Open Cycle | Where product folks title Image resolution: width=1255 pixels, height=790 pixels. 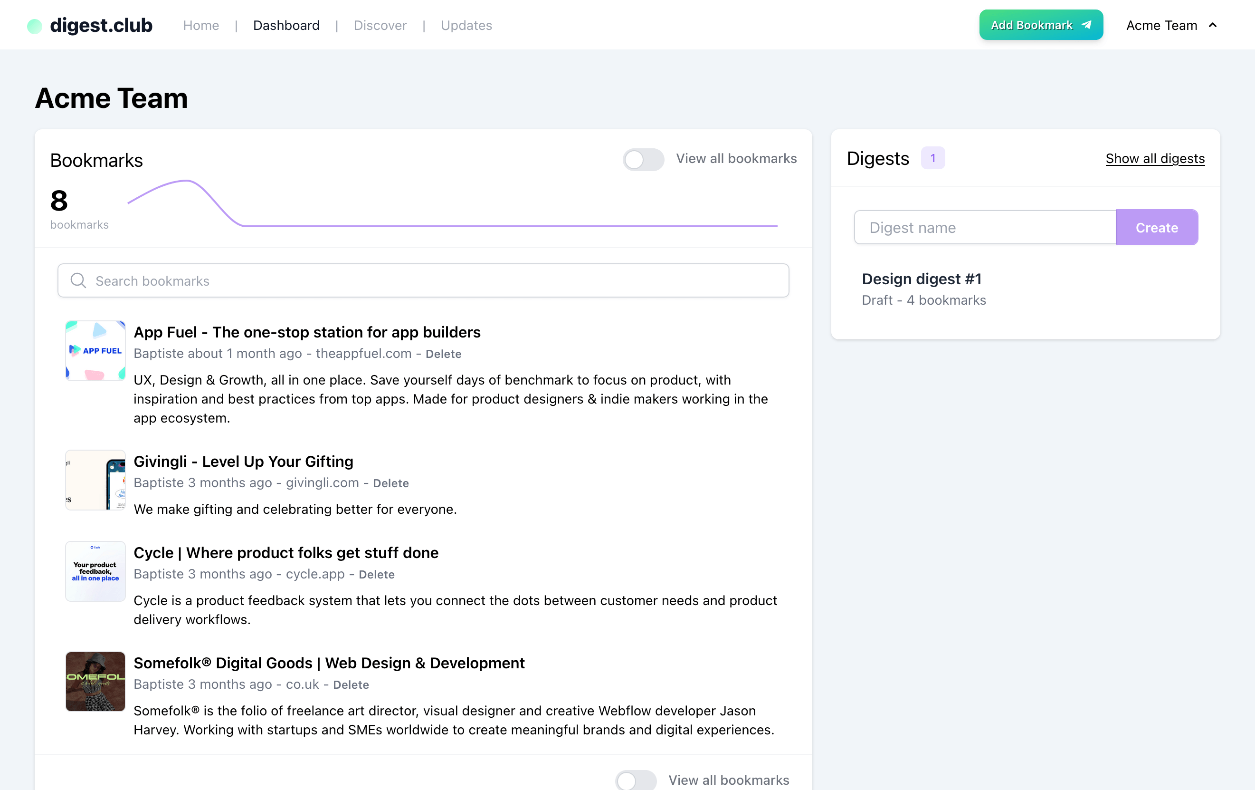click(286, 553)
